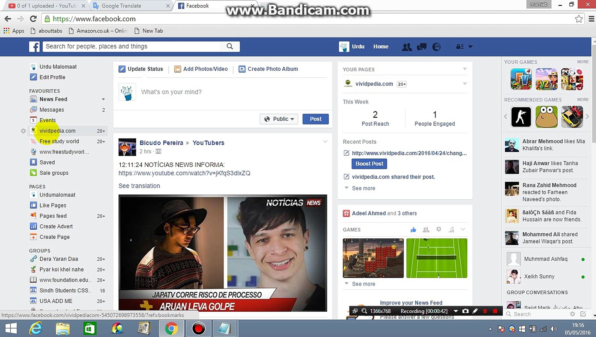Select the Update Status composer tab
This screenshot has width=596, height=337.
pyautogui.click(x=141, y=69)
